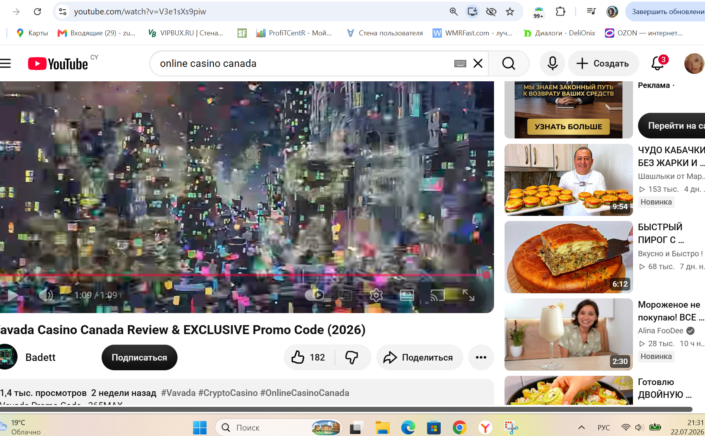Click the Завершить обновление button
Image resolution: width=705 pixels, height=436 pixels.
665,12
